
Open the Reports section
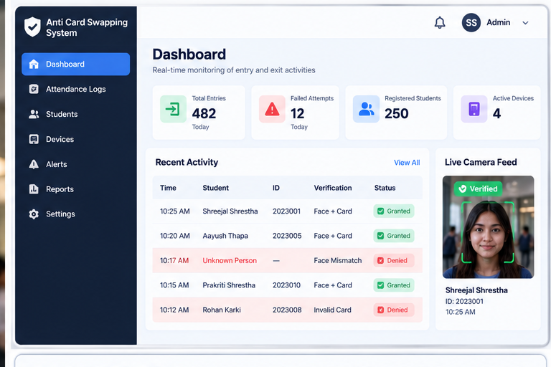75,189
